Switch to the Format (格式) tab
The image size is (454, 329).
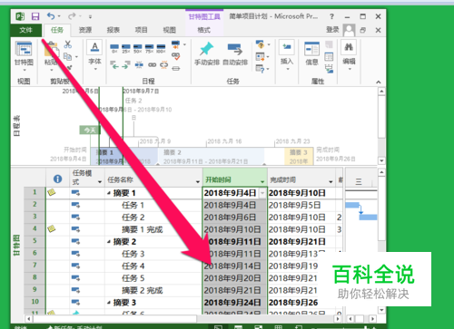coord(203,30)
